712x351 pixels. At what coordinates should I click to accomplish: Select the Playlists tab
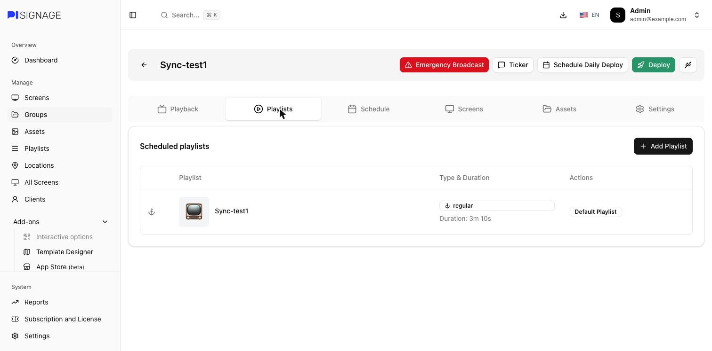click(273, 109)
